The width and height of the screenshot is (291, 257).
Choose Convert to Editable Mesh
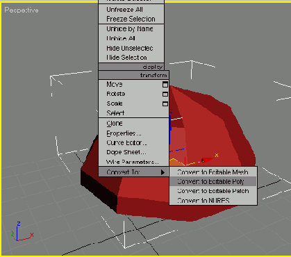213,172
